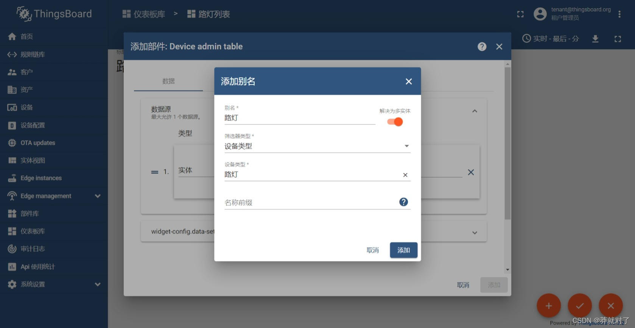Click the 名称前缀 input field
This screenshot has width=635, height=328.
click(x=310, y=203)
